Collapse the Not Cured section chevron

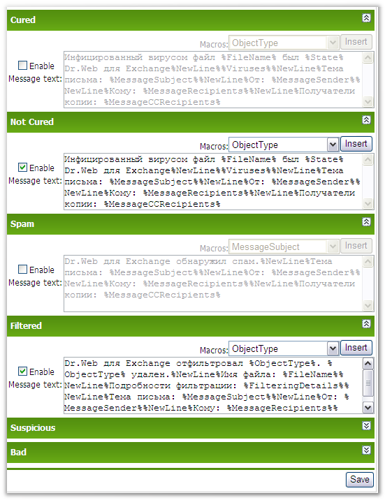[x=367, y=120]
